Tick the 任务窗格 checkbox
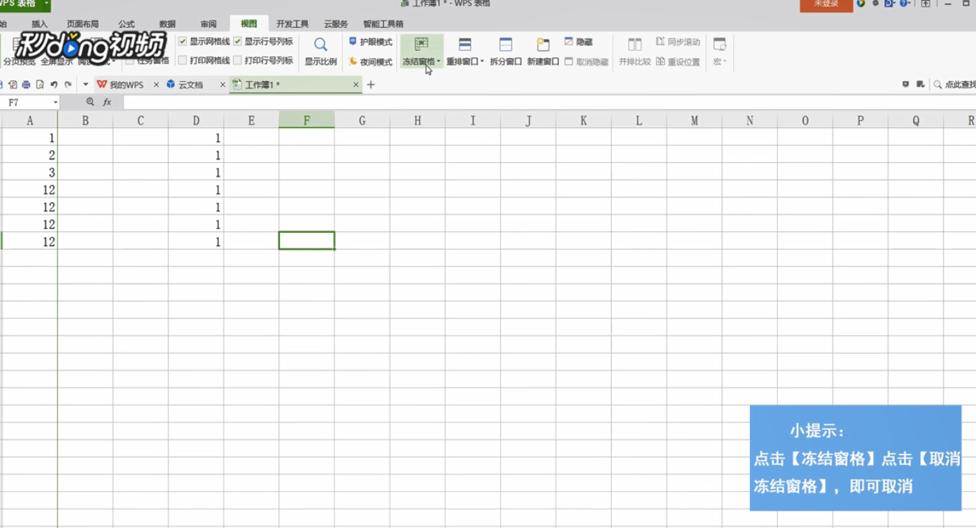976x528 pixels. click(x=129, y=61)
